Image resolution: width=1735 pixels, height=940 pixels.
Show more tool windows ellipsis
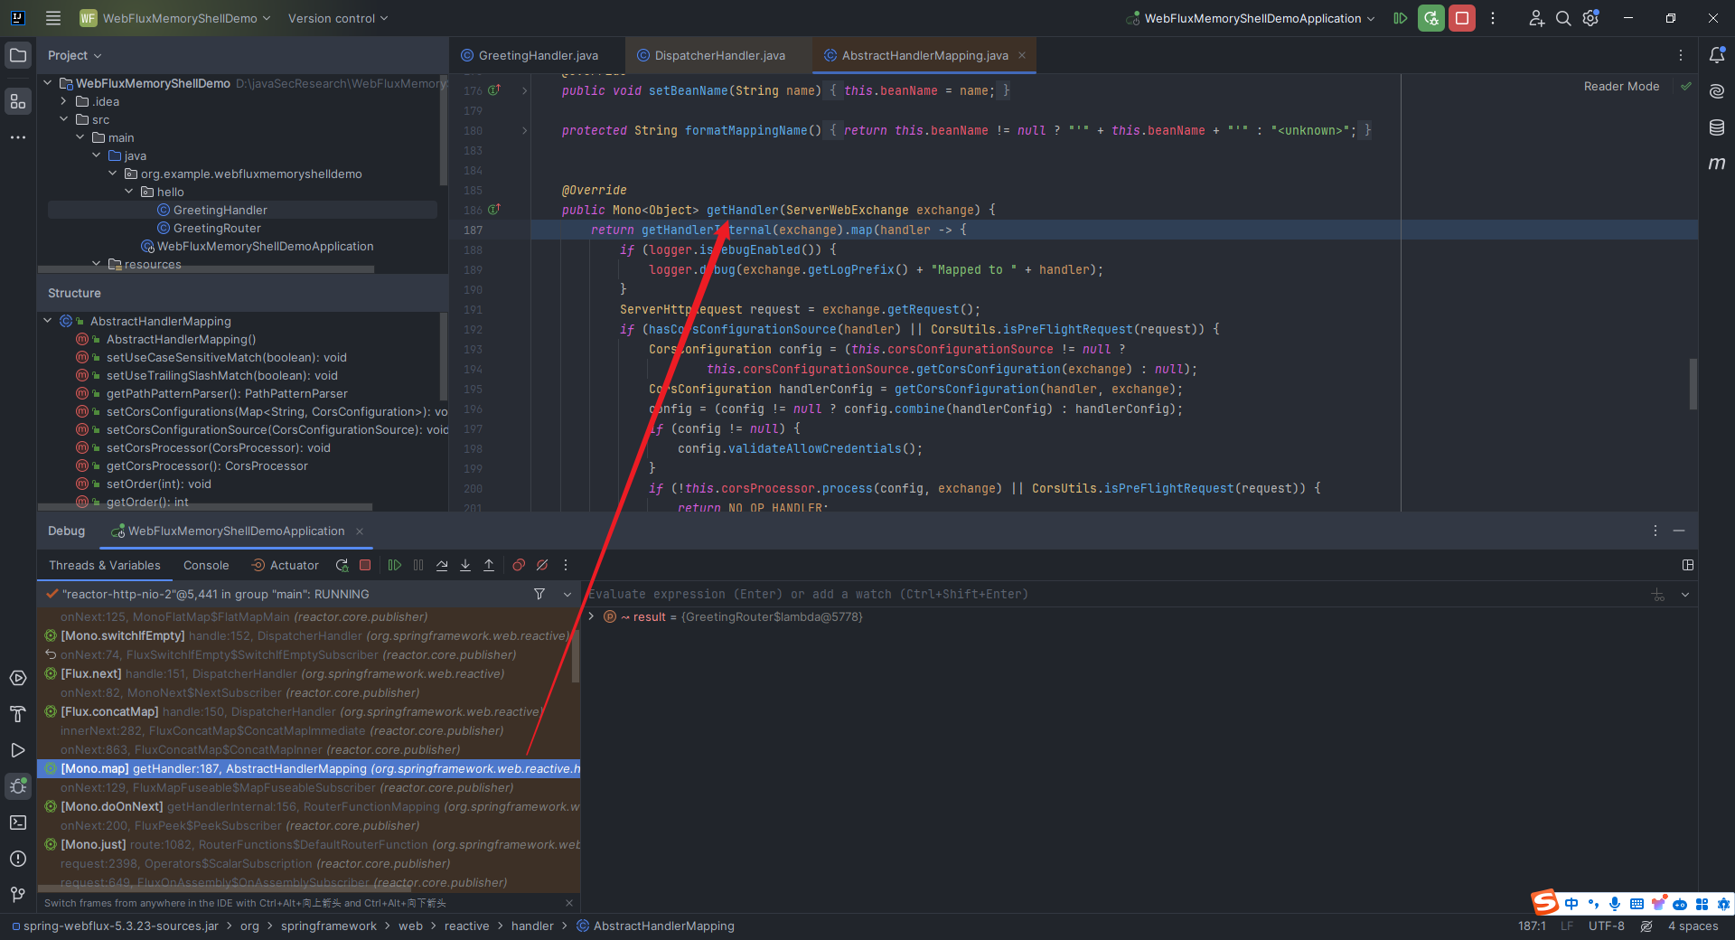tap(18, 137)
